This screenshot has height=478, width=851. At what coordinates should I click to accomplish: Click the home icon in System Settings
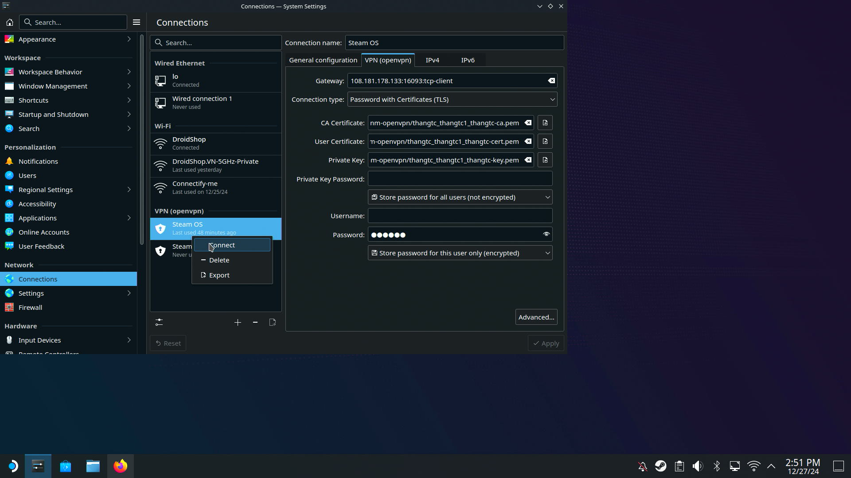(10, 22)
